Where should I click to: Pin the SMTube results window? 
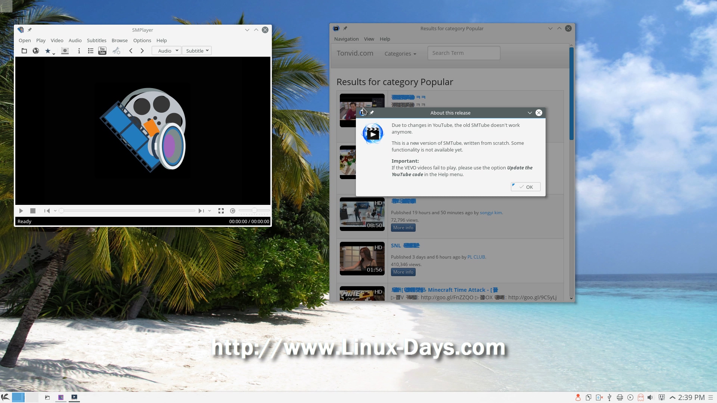345,28
